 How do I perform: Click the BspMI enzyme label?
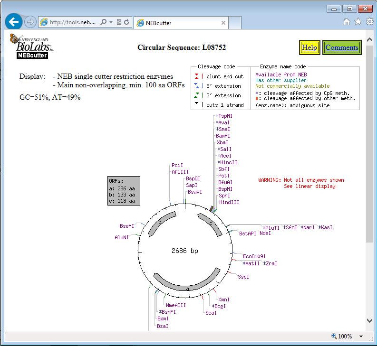pos(225,189)
